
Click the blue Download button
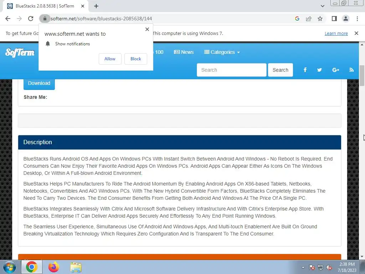click(x=39, y=83)
